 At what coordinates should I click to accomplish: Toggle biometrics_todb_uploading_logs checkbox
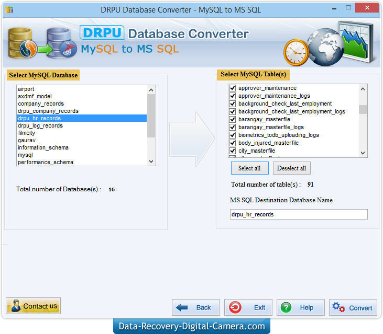pos(232,135)
